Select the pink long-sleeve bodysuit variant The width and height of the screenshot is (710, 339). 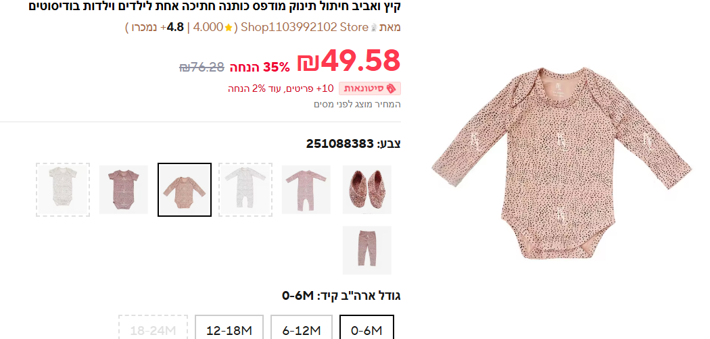(x=185, y=189)
